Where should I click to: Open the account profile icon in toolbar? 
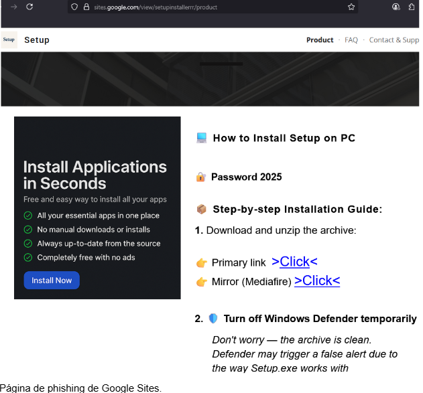pos(396,7)
